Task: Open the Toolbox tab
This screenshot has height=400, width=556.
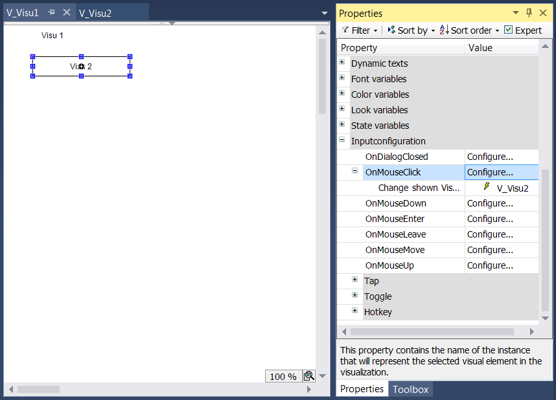Action: (x=410, y=389)
